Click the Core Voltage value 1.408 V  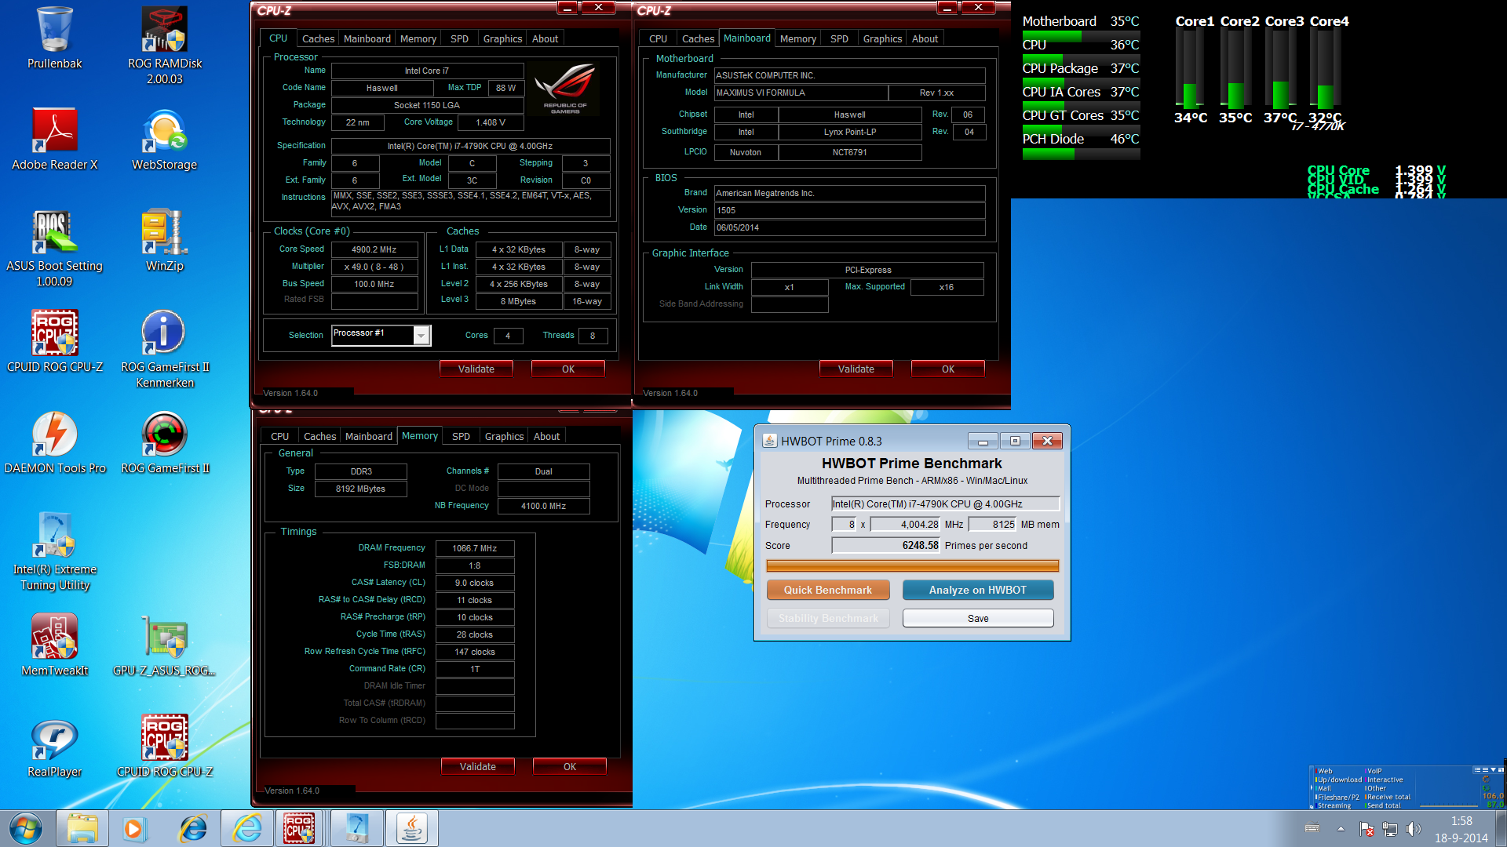point(491,122)
